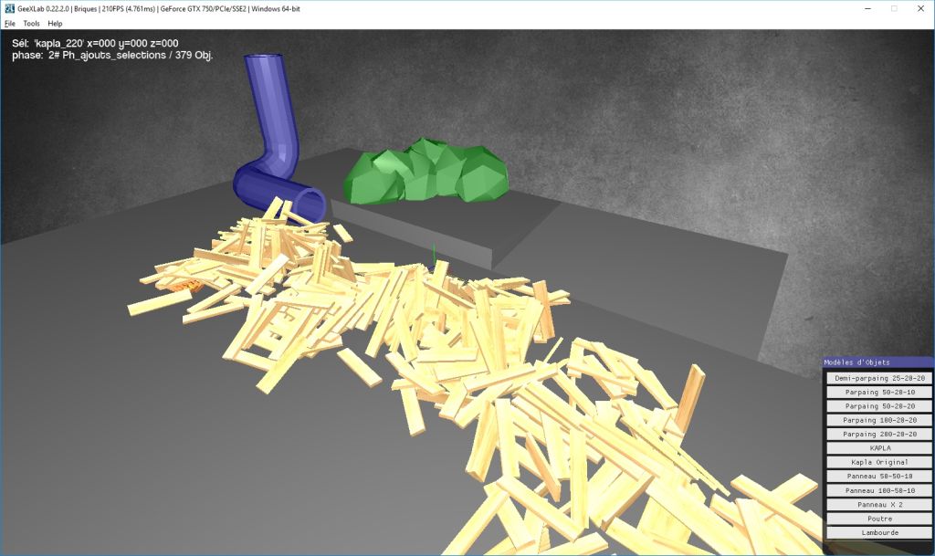935x556 pixels.
Task: Minimize the GeeXLab window
Action: [x=868, y=8]
